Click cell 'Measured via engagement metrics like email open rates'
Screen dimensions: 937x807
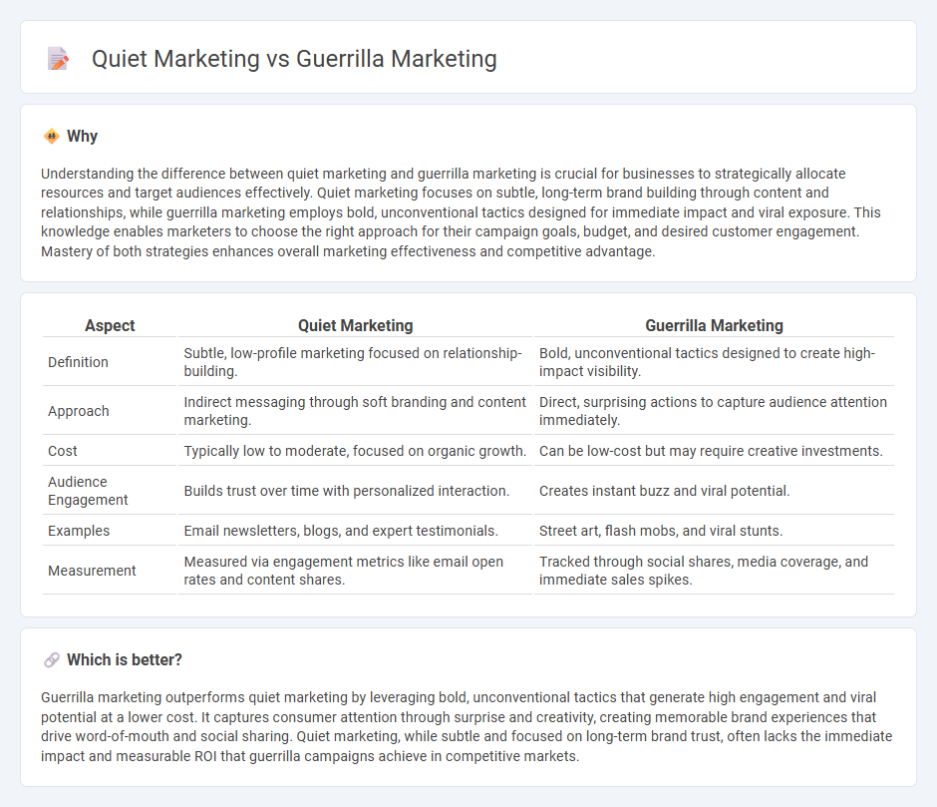pos(355,571)
